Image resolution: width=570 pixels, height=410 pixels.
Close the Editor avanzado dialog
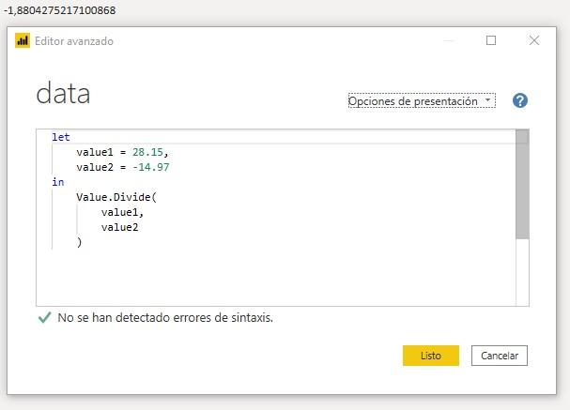(x=534, y=41)
